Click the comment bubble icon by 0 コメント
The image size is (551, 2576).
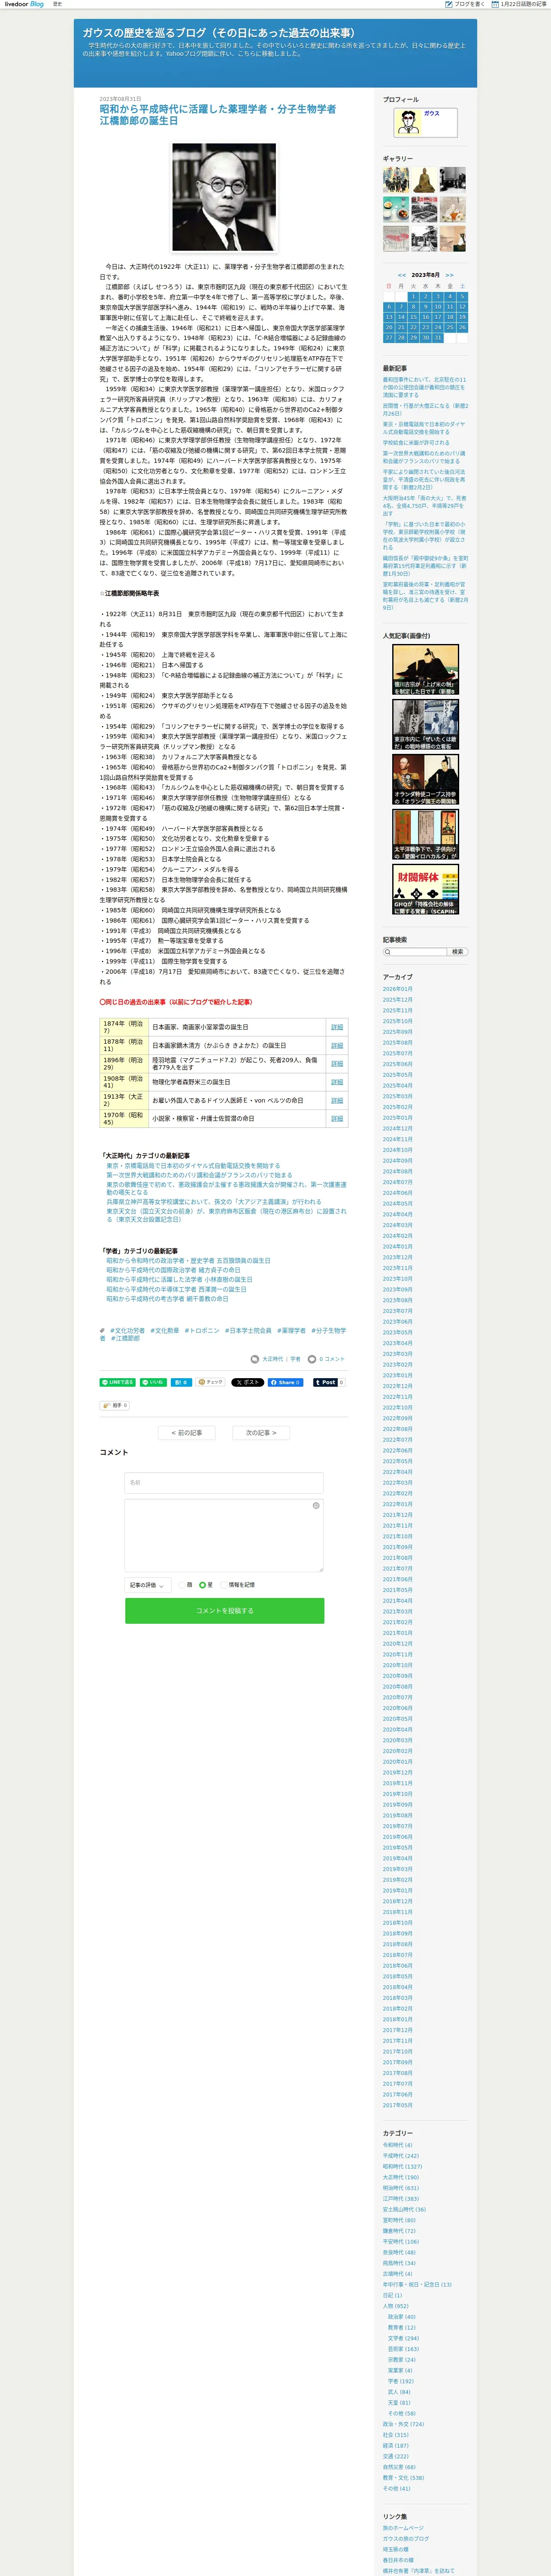[x=311, y=1359]
